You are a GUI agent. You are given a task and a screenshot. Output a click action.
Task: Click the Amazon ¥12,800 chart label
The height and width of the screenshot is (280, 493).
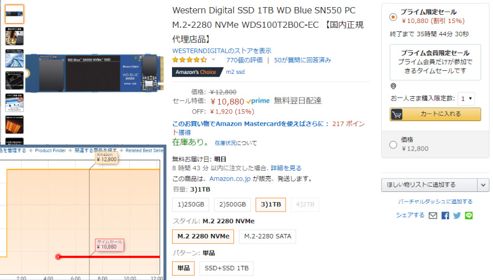(106, 158)
